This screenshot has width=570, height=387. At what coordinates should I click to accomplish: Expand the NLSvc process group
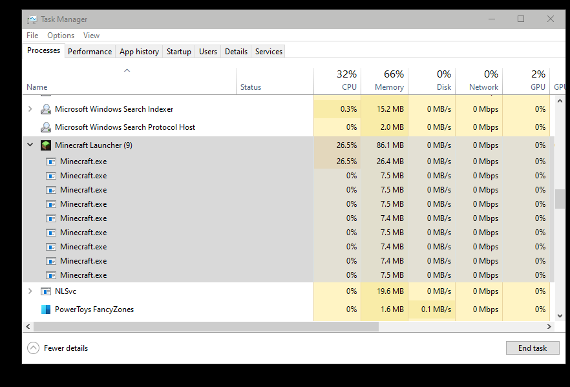[x=30, y=291]
